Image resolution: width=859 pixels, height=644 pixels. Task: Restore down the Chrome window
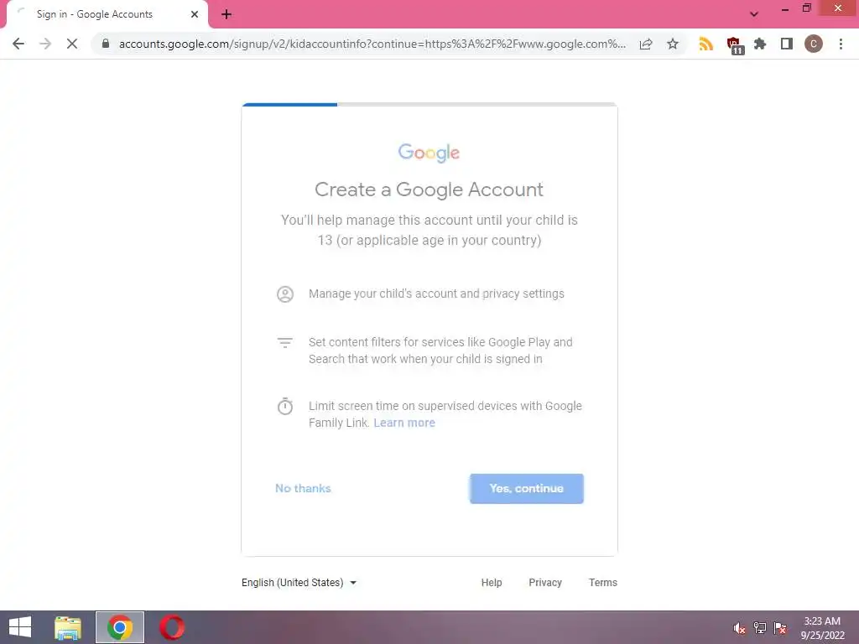click(806, 8)
